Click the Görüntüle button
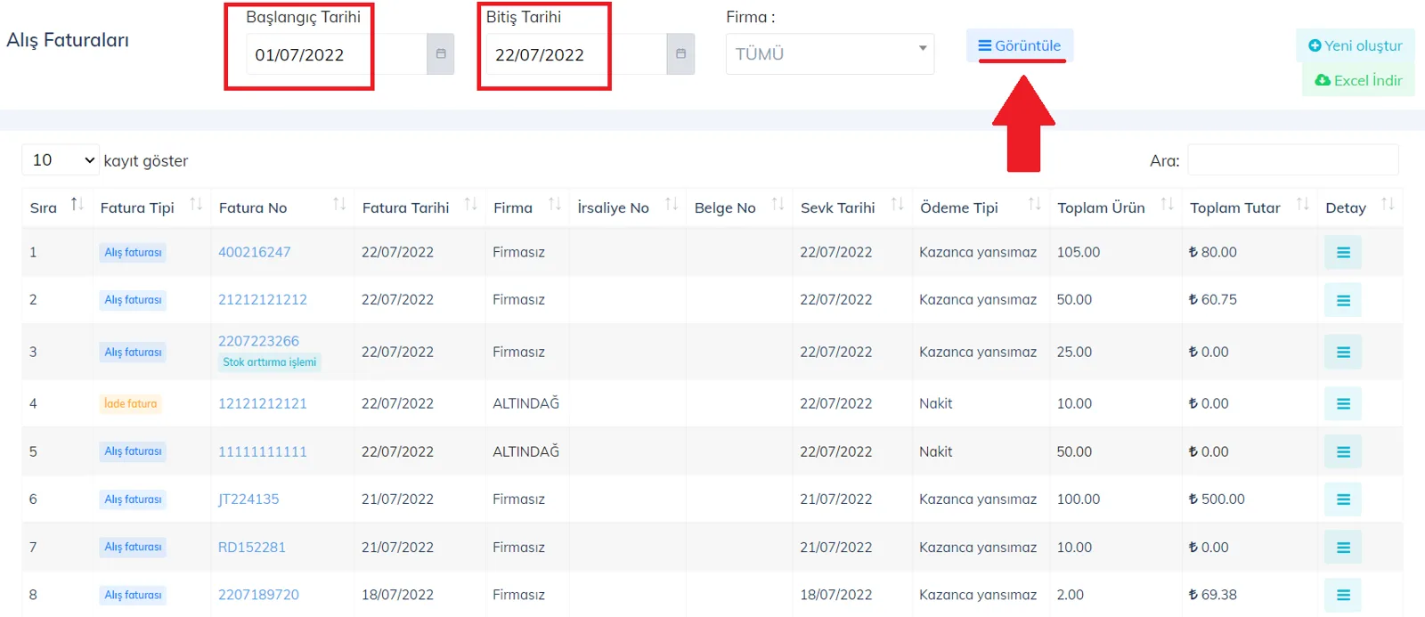This screenshot has width=1425, height=617. (x=1020, y=45)
